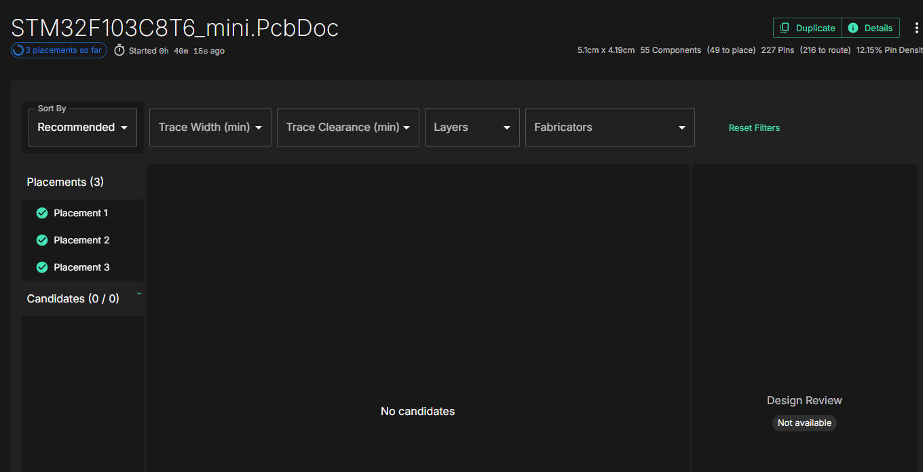Click the Details info icon
The height and width of the screenshot is (472, 923).
[x=853, y=28]
